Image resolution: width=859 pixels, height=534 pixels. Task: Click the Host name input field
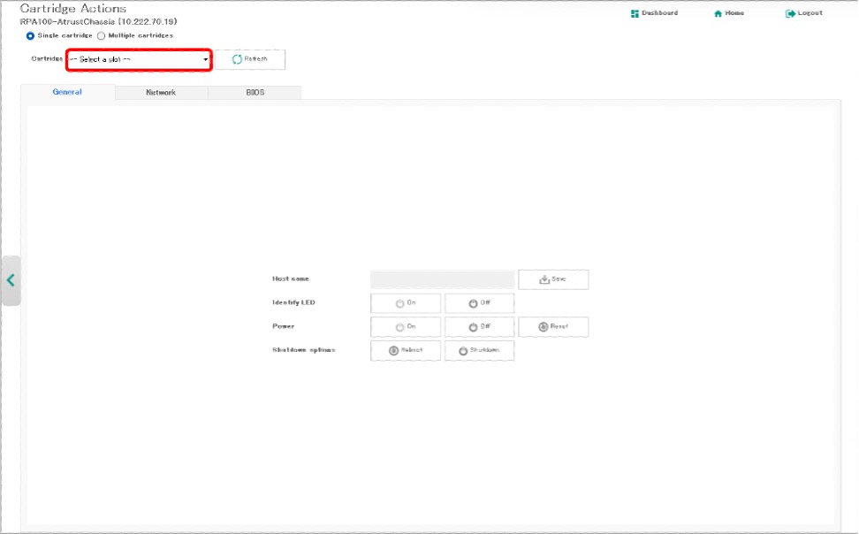[442, 279]
